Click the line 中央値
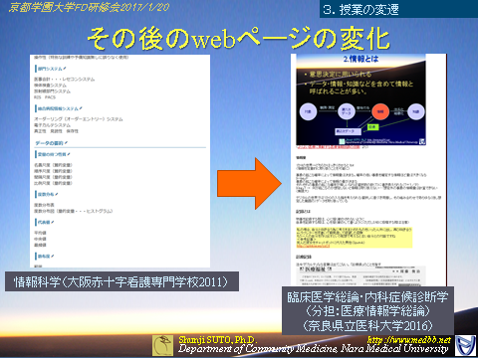478x358 pixels. (40, 239)
